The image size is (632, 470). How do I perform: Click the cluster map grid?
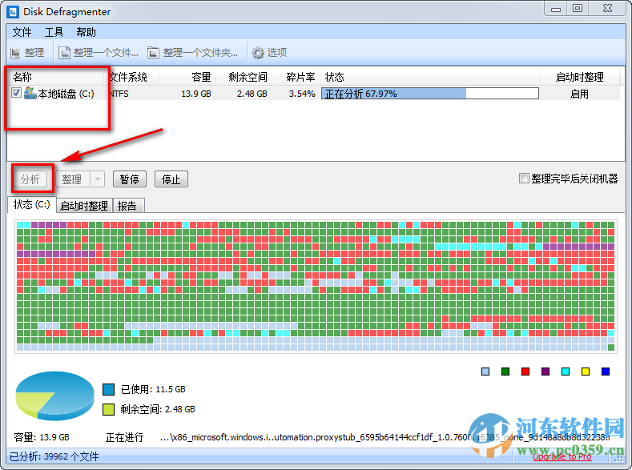[316, 287]
